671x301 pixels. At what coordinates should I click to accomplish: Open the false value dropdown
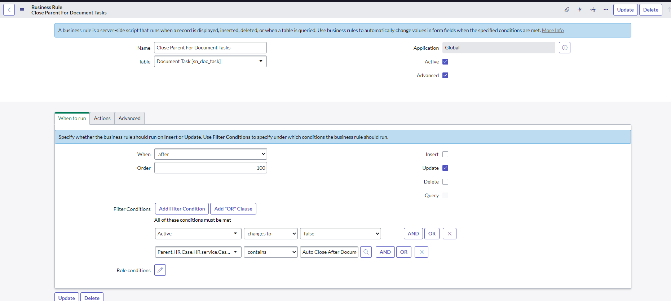click(x=340, y=234)
